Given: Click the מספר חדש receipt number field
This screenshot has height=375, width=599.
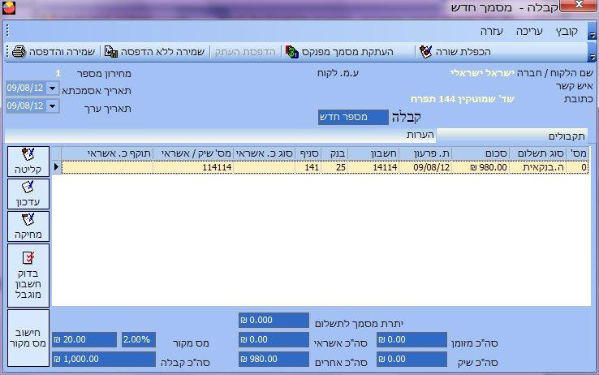Looking at the screenshot, I should coord(353,117).
